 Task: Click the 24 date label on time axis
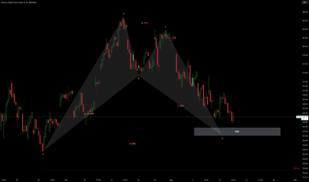click(139, 180)
